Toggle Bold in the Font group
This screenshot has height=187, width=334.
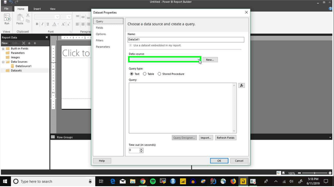pyautogui.click(x=37, y=24)
